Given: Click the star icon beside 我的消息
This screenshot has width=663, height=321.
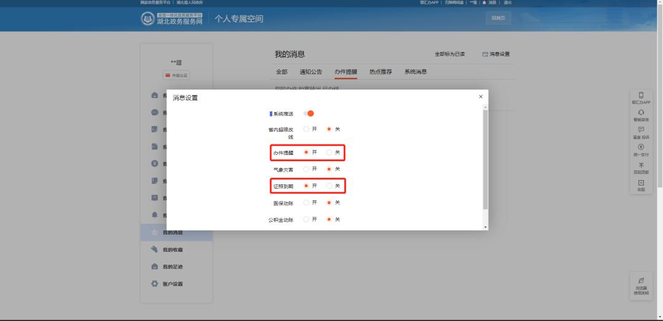Looking at the screenshot, I should 155,232.
